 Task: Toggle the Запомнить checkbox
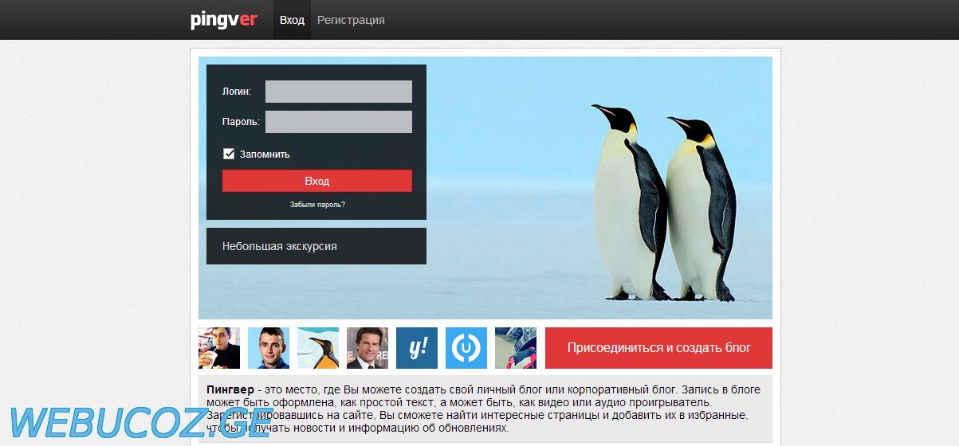click(229, 154)
